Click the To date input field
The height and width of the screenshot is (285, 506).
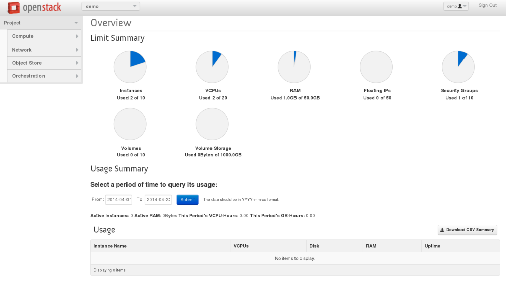(158, 200)
